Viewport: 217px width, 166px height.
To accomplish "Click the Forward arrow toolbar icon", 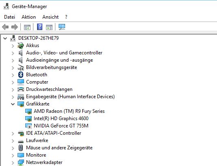I will pos(15,27).
